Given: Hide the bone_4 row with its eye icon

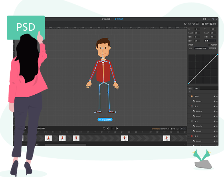Looking at the screenshot, I should 217,101.
